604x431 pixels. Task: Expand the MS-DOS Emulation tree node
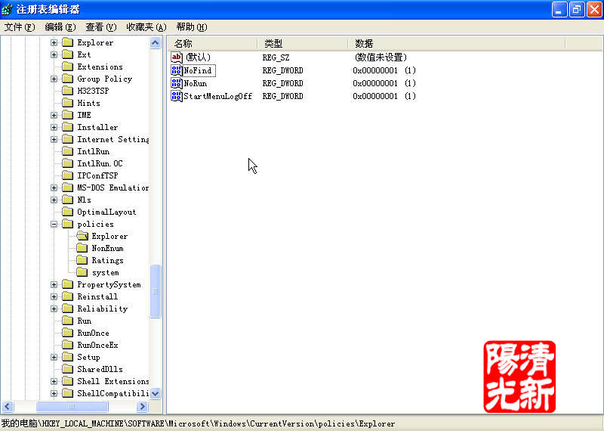[x=54, y=188]
